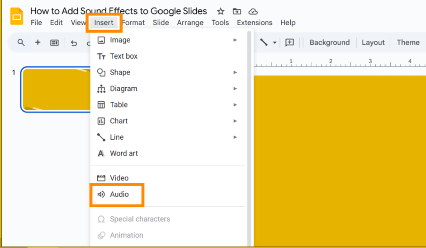Click the Background button
The width and height of the screenshot is (426, 248).
pyautogui.click(x=329, y=43)
